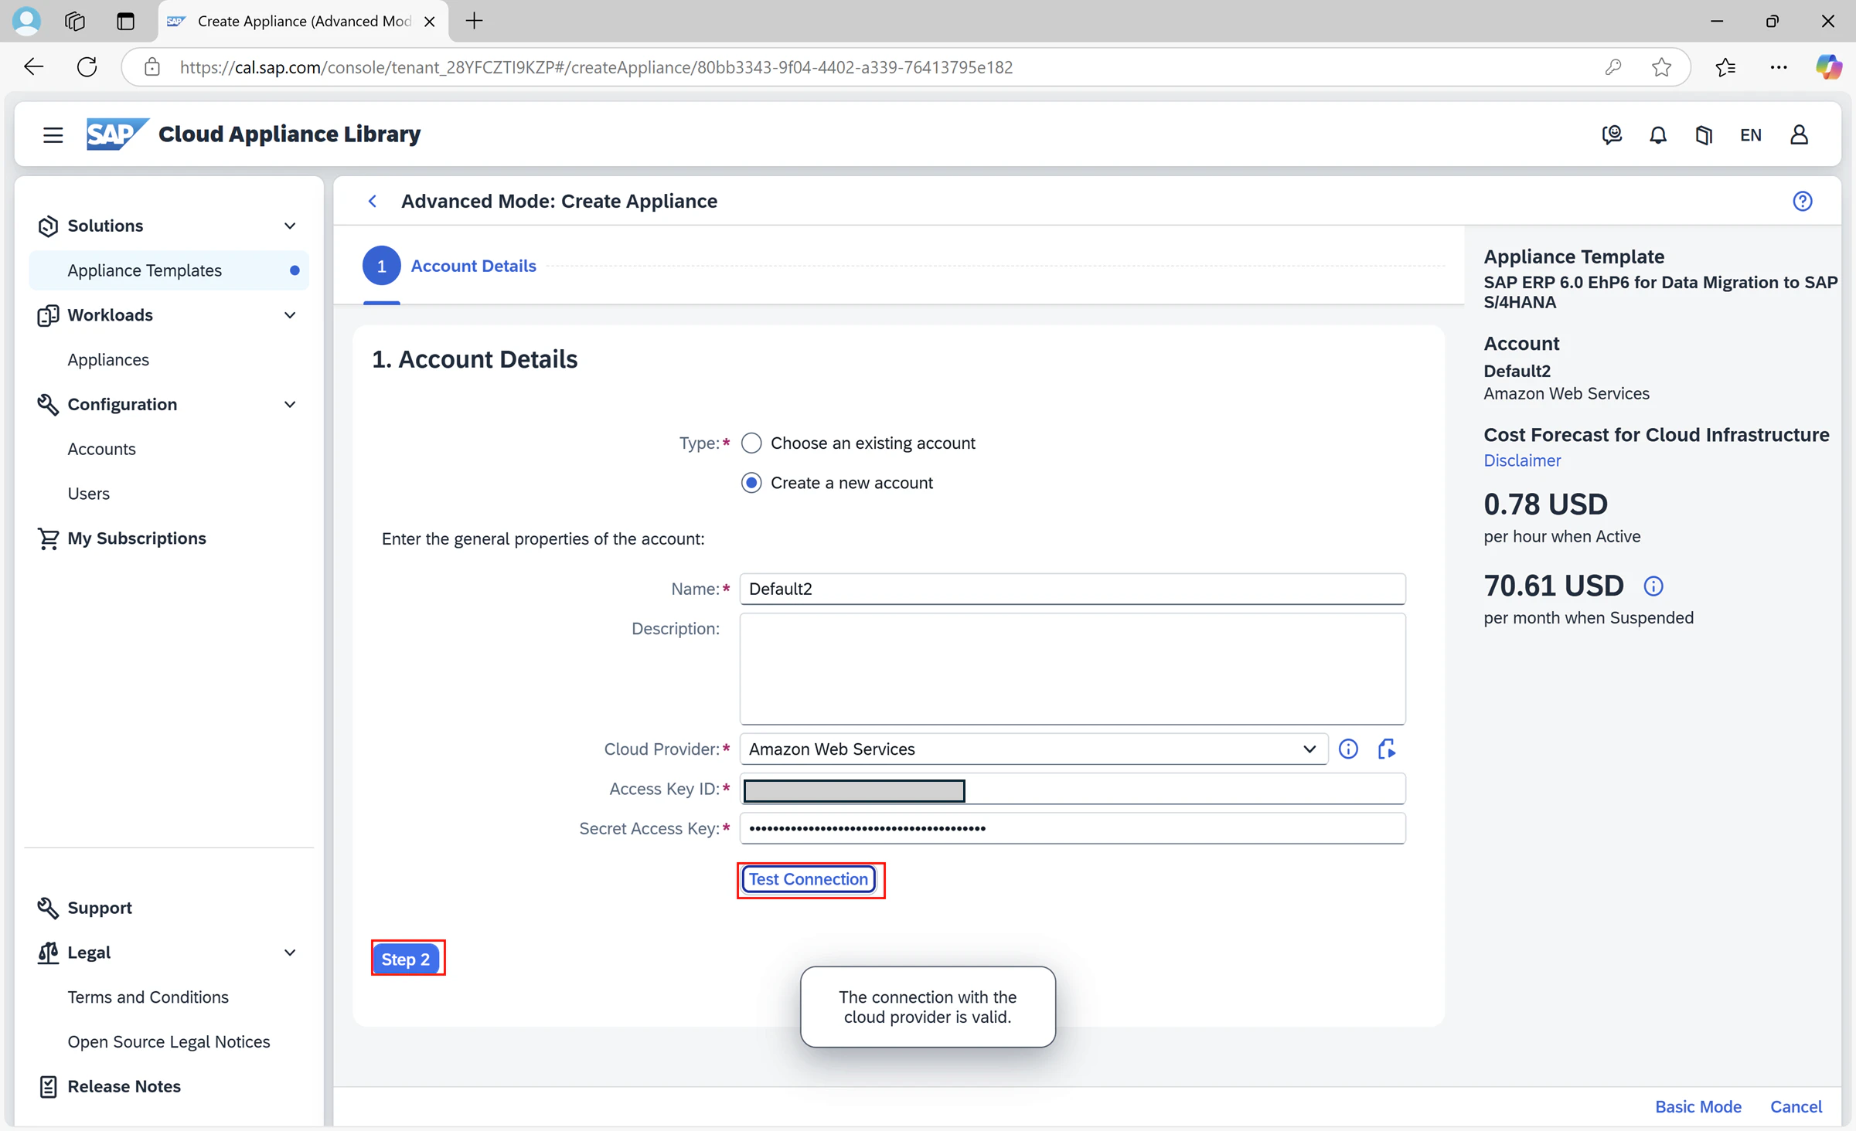Click the Legal sidebar heading
The image size is (1856, 1131).
(89, 953)
